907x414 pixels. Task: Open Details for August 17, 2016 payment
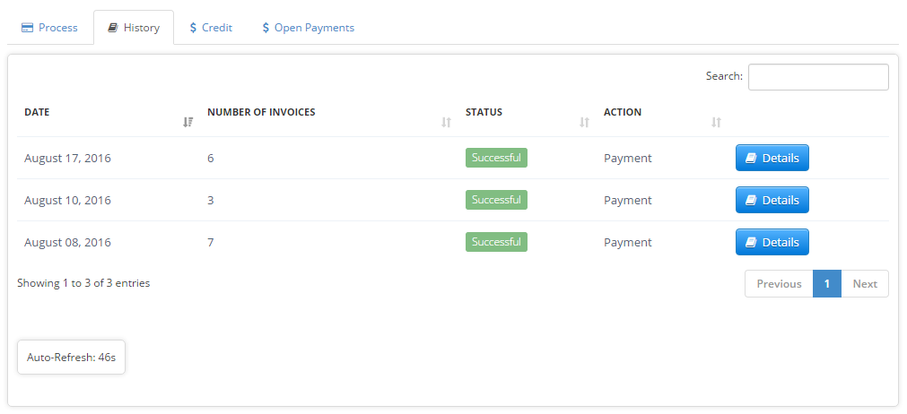(x=772, y=158)
